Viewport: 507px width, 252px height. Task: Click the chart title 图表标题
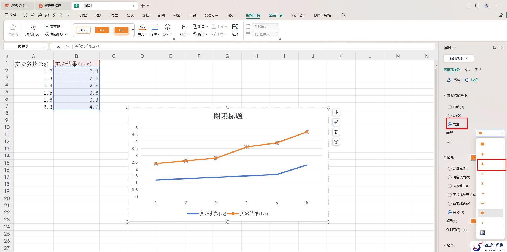tap(228, 116)
